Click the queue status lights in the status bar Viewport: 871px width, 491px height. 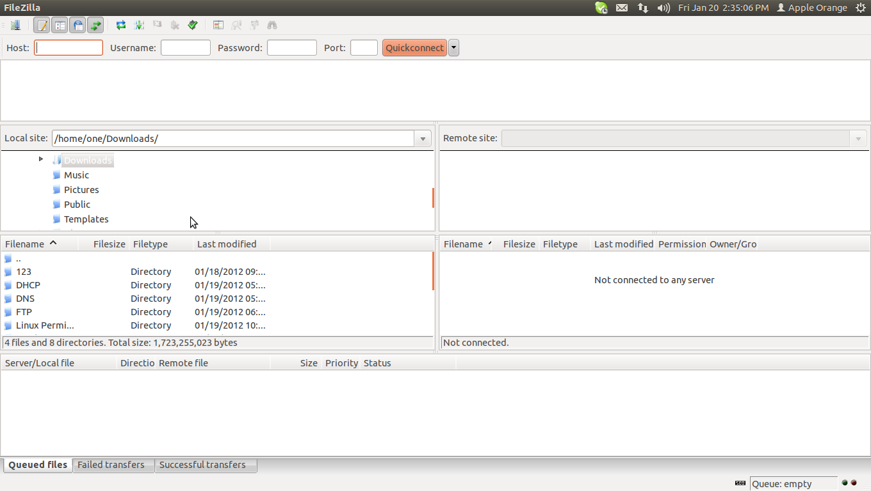tap(849, 483)
